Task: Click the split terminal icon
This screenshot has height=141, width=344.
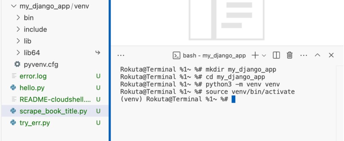Action: tap(276, 55)
